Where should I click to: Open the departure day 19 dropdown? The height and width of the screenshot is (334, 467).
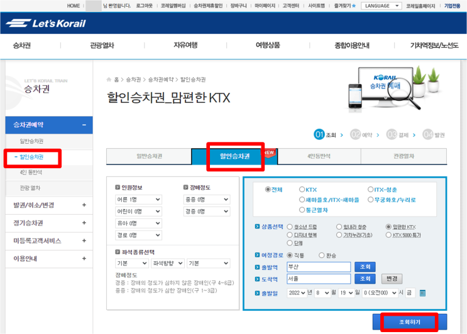tap(346, 293)
